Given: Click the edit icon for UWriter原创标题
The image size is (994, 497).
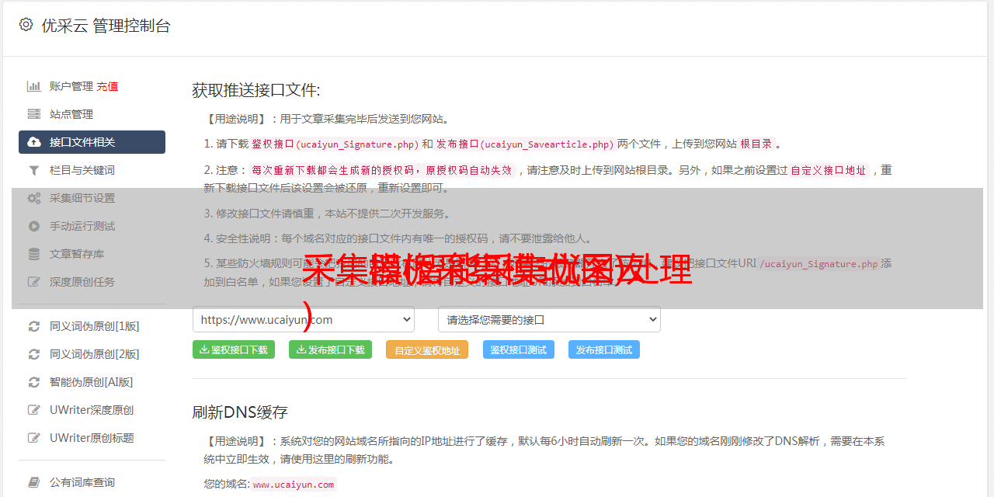Looking at the screenshot, I should [x=34, y=438].
